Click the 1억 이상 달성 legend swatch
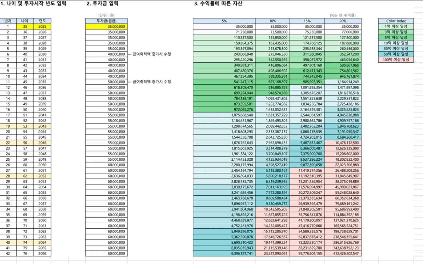423x264 pixels. [x=396, y=27]
